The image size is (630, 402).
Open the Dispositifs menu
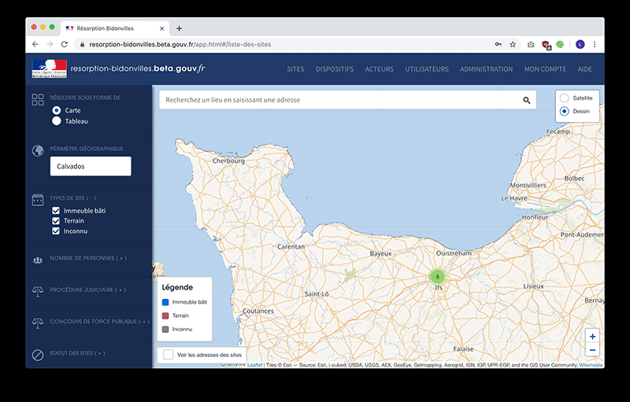pos(335,69)
